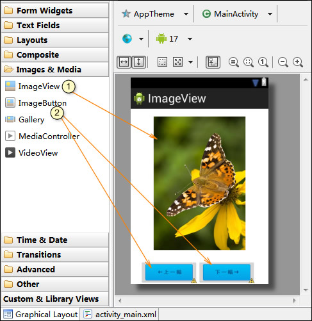Image resolution: width=312 pixels, height=321 pixels.
Task: Toggle fill height button
Action: tap(138, 62)
